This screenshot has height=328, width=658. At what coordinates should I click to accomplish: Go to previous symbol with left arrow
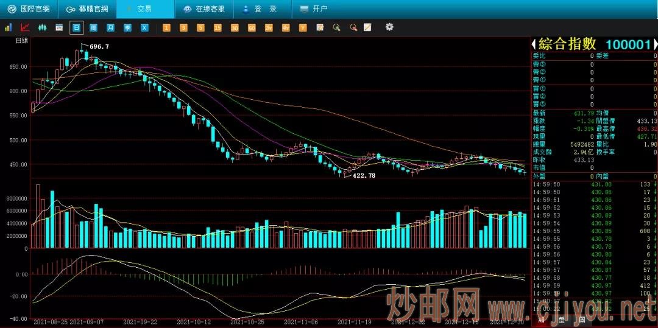tap(534, 44)
